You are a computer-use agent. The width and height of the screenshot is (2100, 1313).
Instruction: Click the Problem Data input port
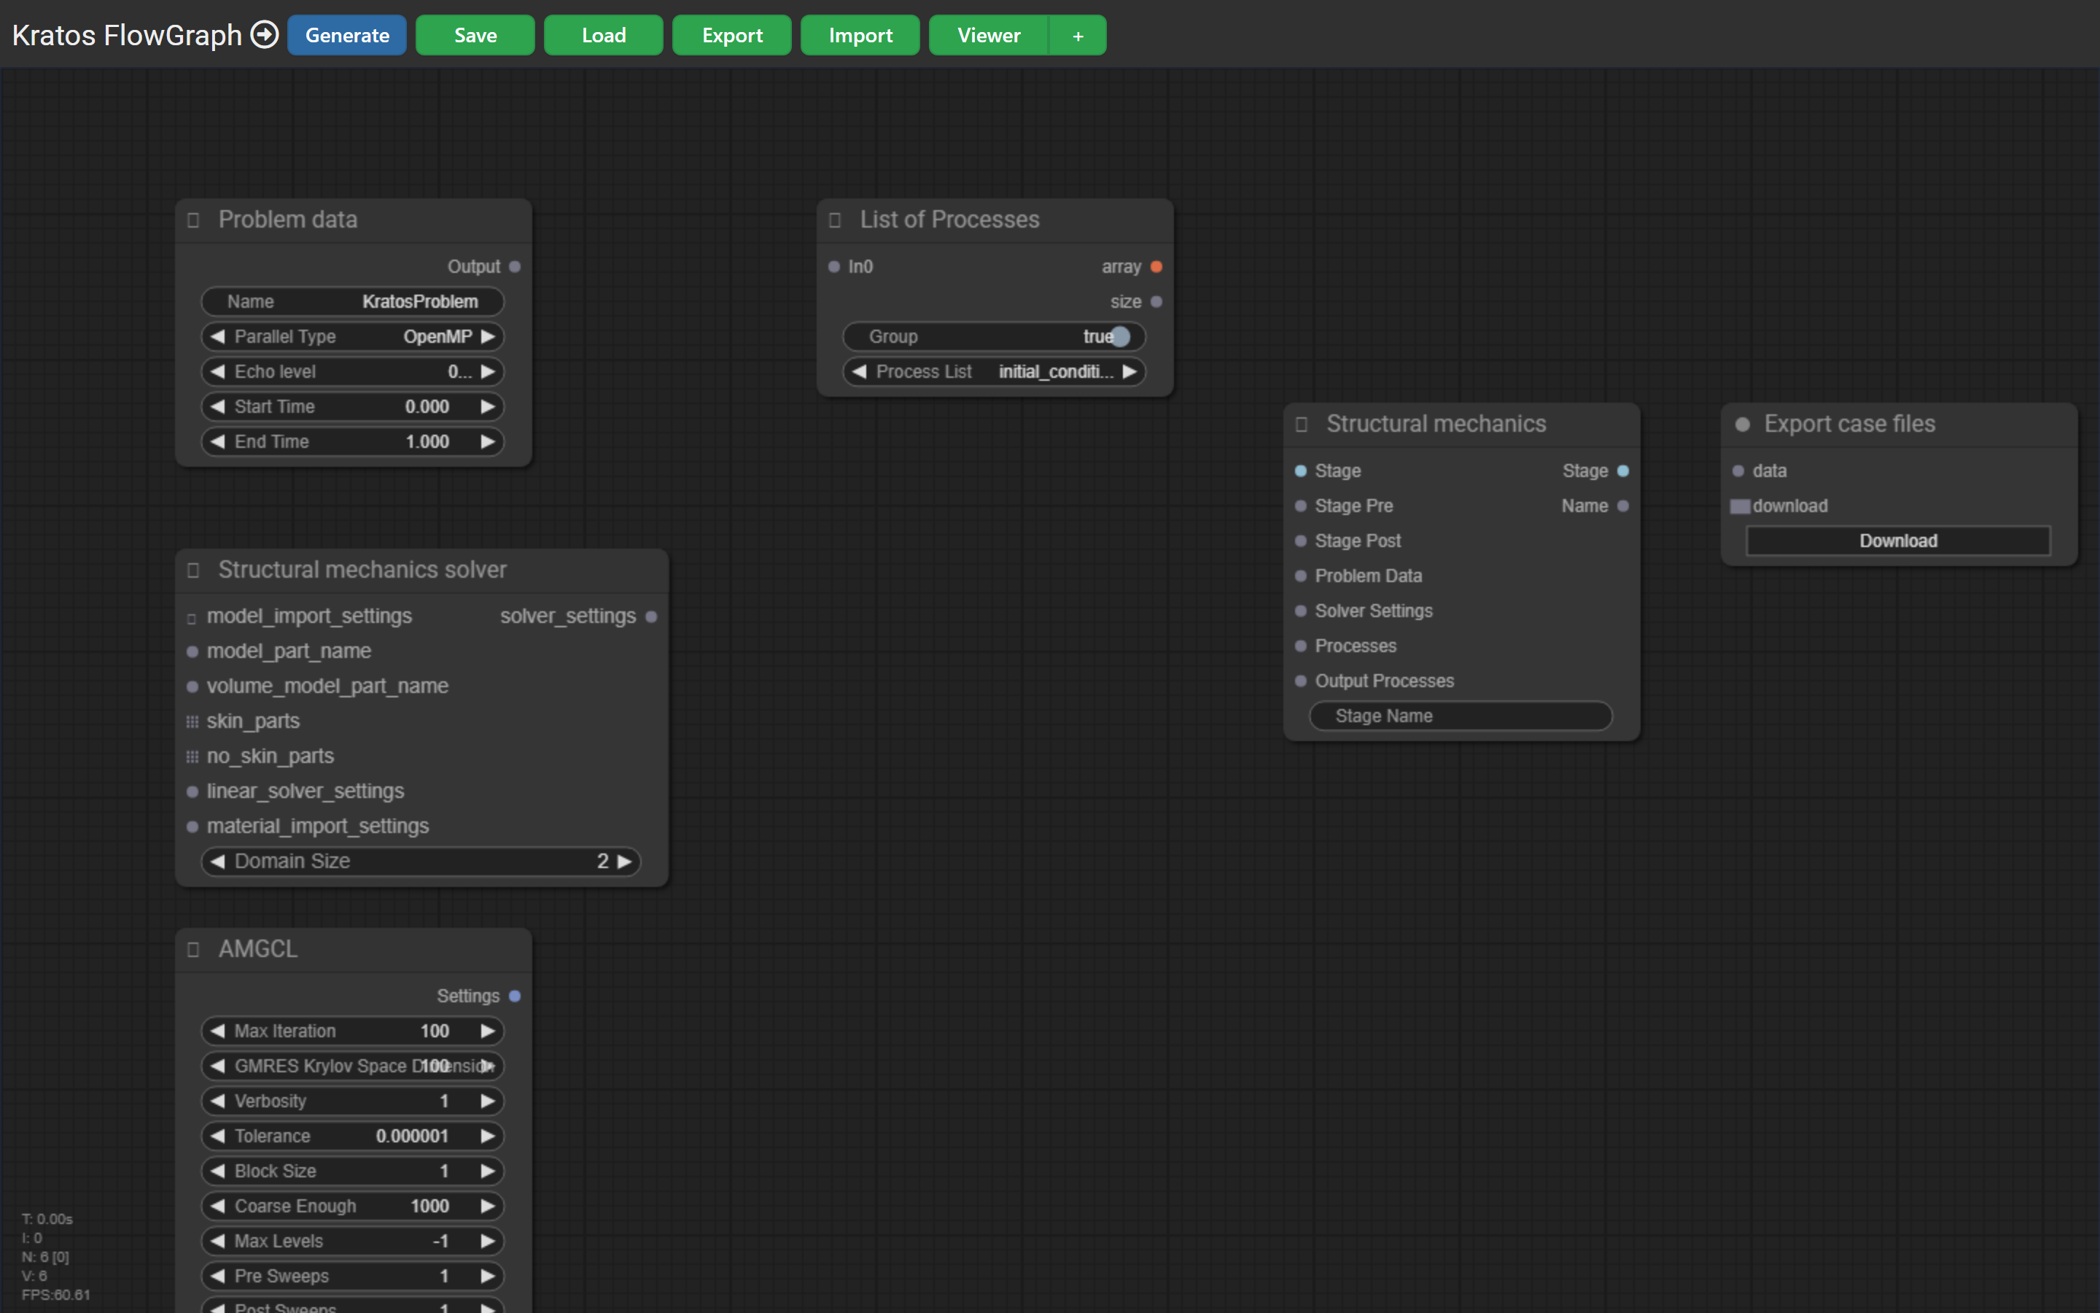[x=1301, y=576]
